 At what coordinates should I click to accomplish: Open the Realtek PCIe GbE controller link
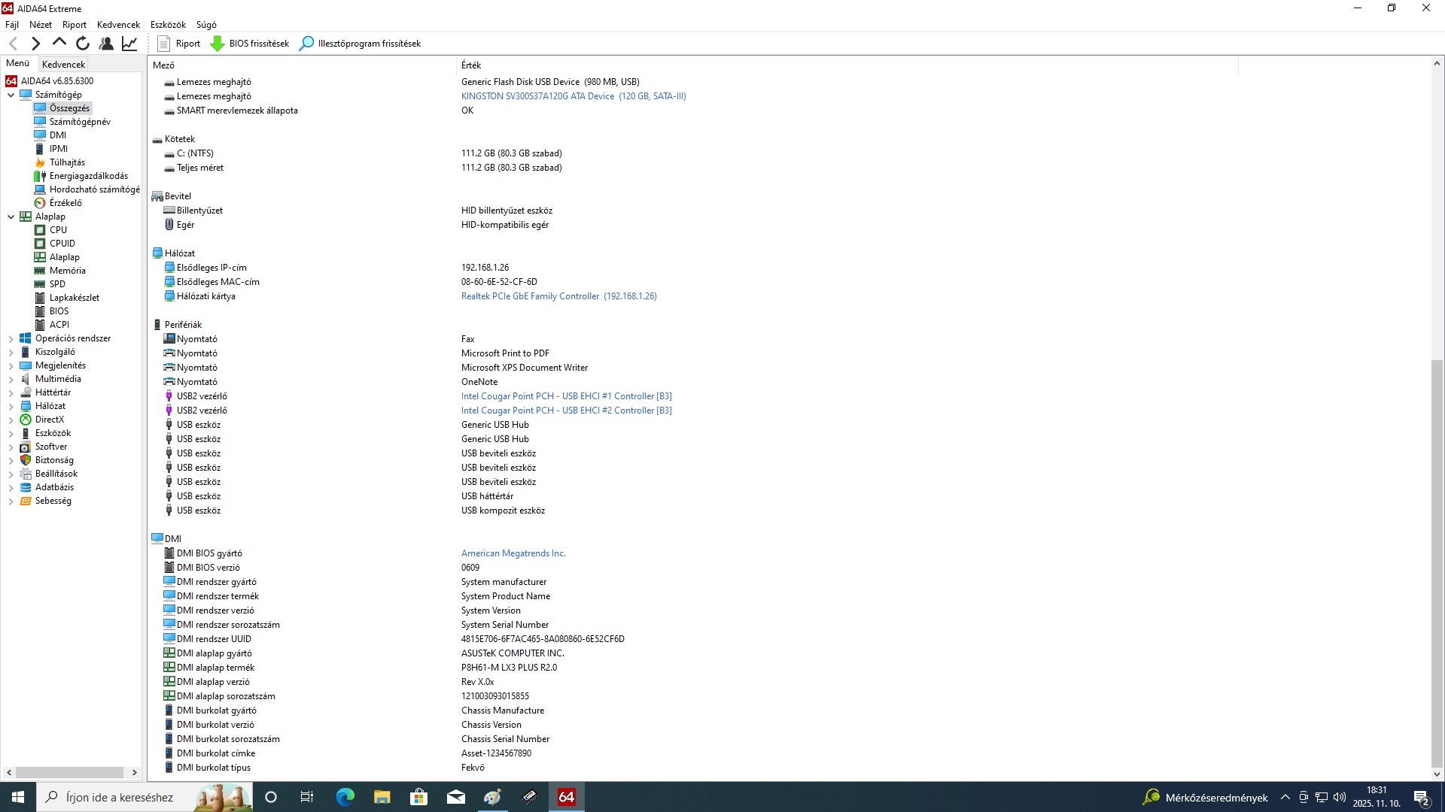coord(558,296)
